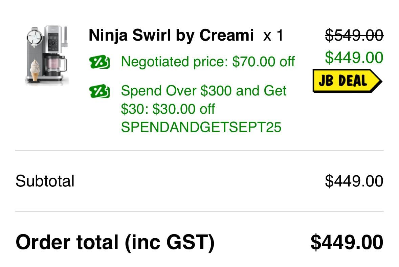Click the struck-through $549.00 original price

(x=354, y=35)
